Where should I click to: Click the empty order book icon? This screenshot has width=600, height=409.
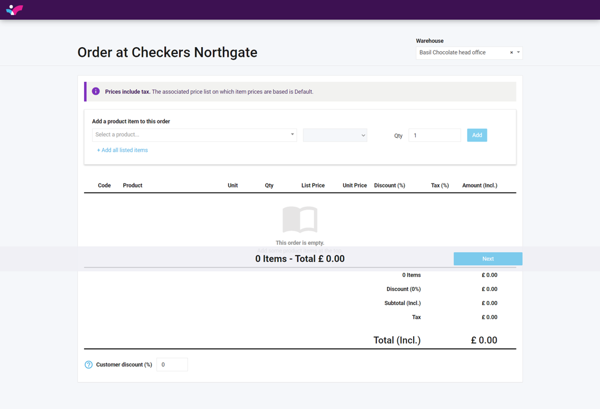click(300, 219)
